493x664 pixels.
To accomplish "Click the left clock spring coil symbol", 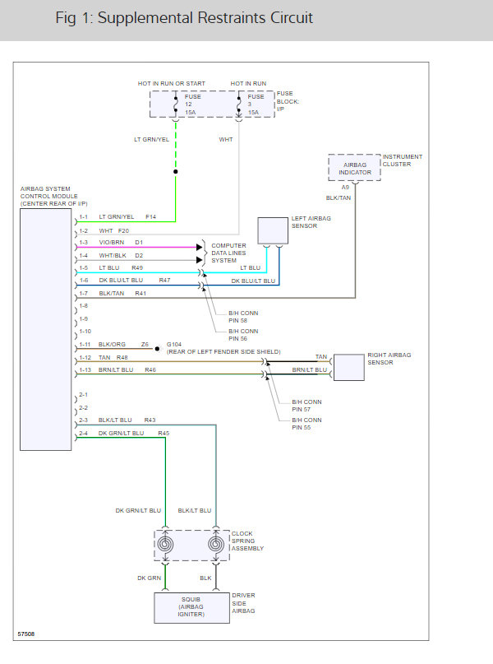I will coord(165,544).
